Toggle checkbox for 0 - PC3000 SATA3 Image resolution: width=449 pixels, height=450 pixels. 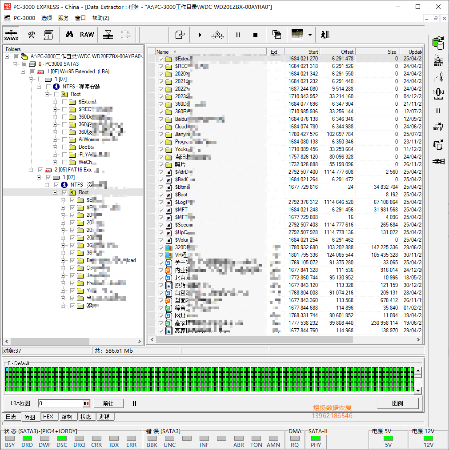pyautogui.click(x=24, y=64)
